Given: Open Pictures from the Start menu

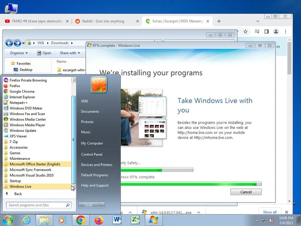Looking at the screenshot, I should coord(87,122).
